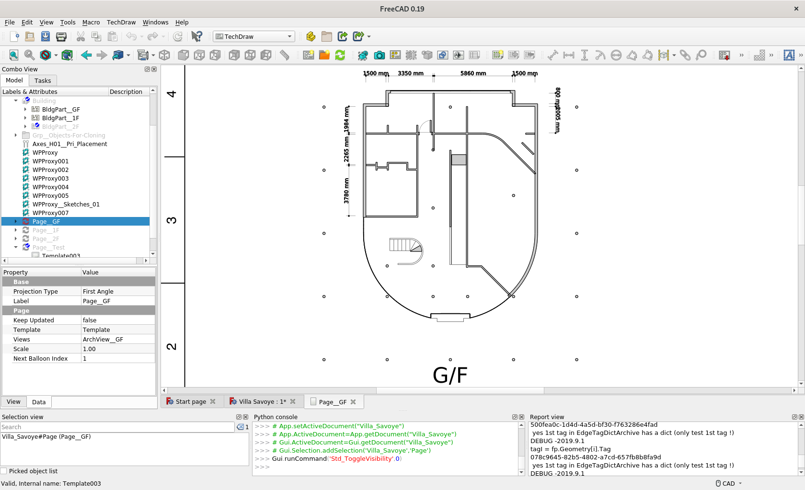This screenshot has height=490, width=805.
Task: Open the Windows menu
Action: (156, 22)
